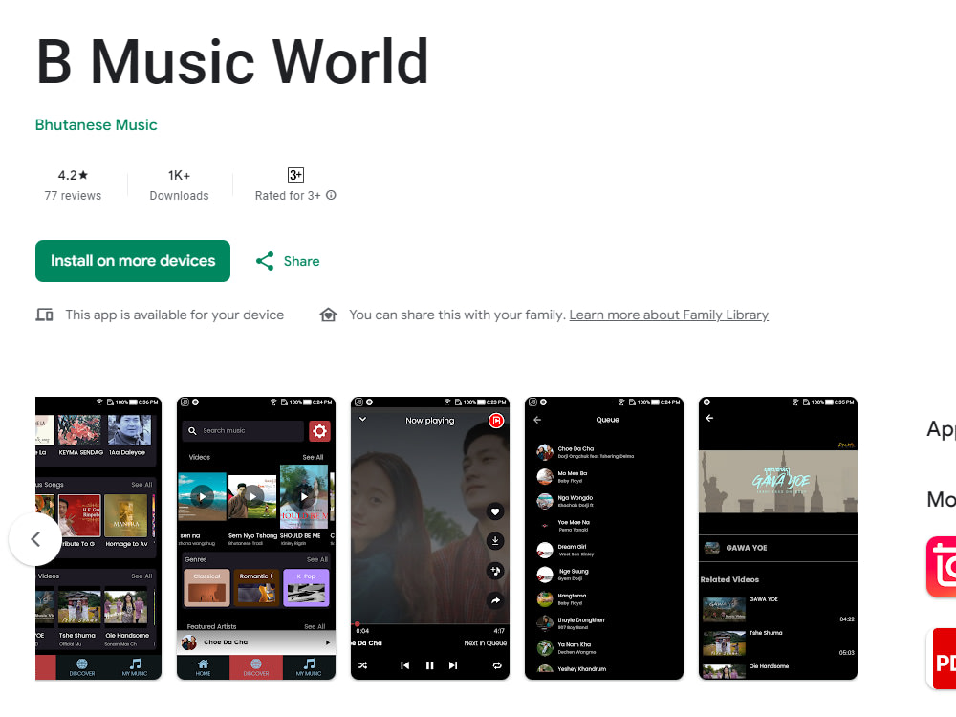Click the device availability icon
This screenshot has width=956, height=717.
[x=44, y=315]
